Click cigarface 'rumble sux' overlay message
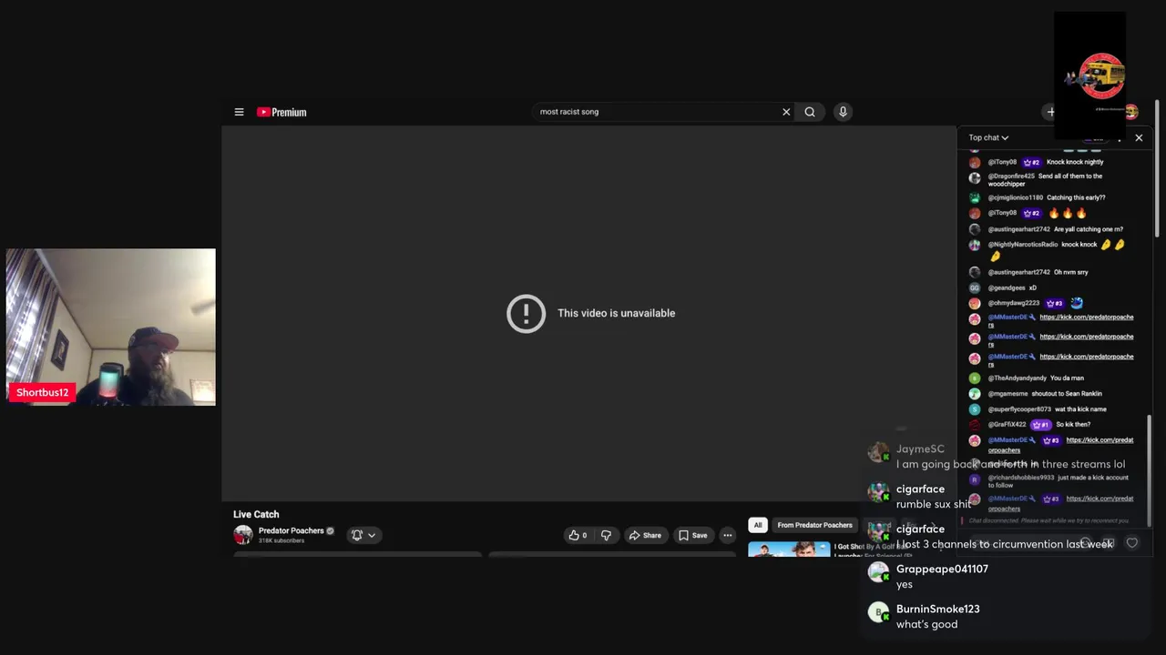Image resolution: width=1166 pixels, height=655 pixels. coord(934,504)
